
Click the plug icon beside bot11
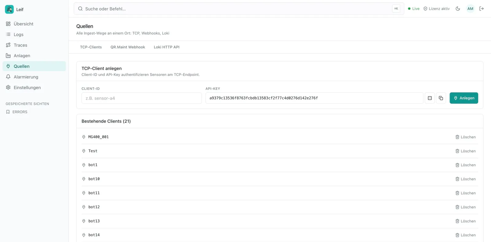pyautogui.click(x=84, y=193)
